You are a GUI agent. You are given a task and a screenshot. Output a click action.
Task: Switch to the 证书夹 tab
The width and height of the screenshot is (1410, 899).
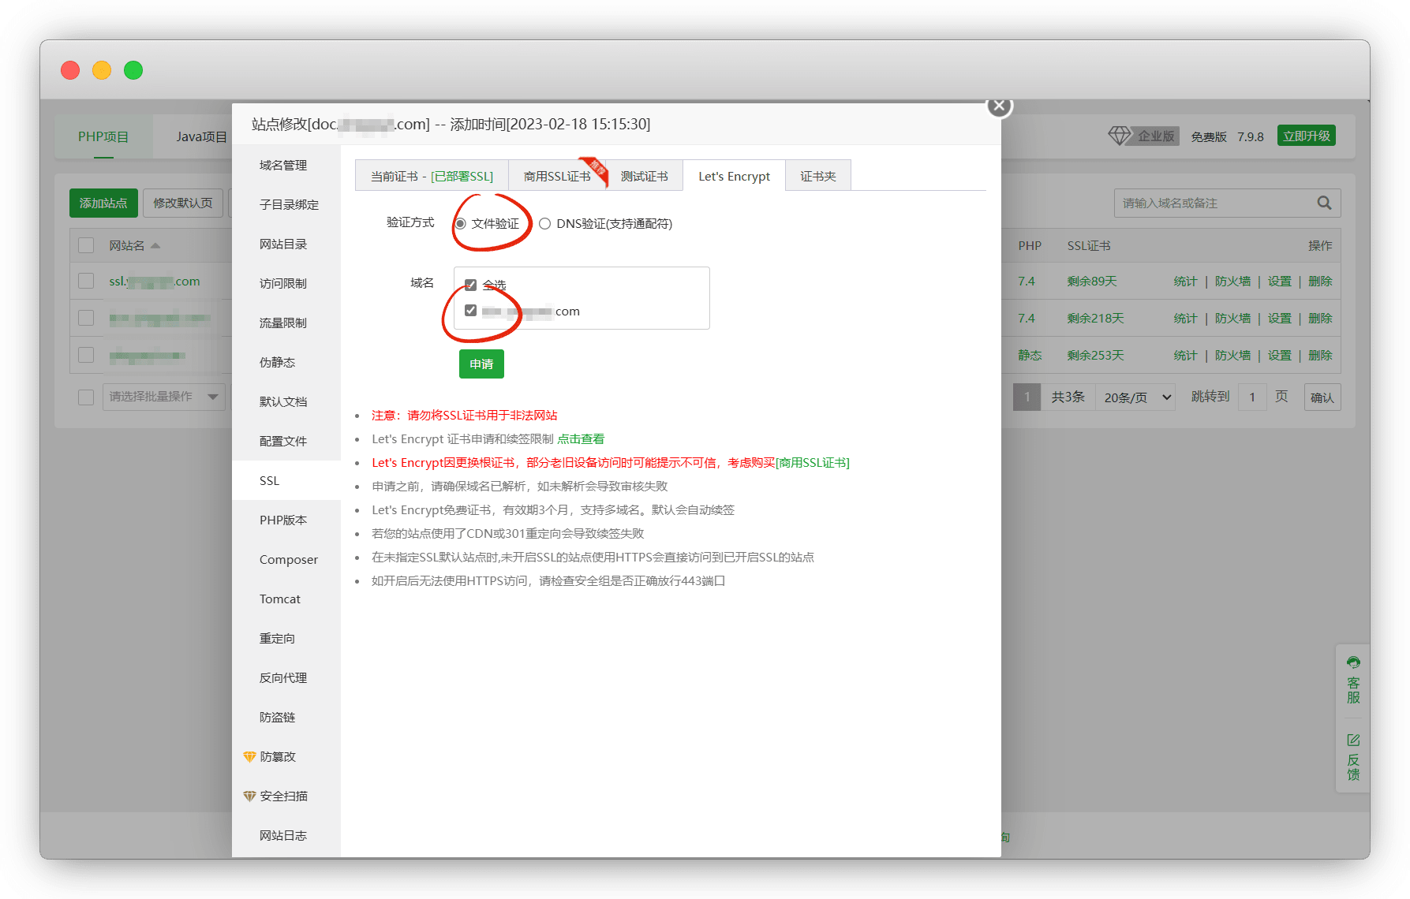point(817,177)
